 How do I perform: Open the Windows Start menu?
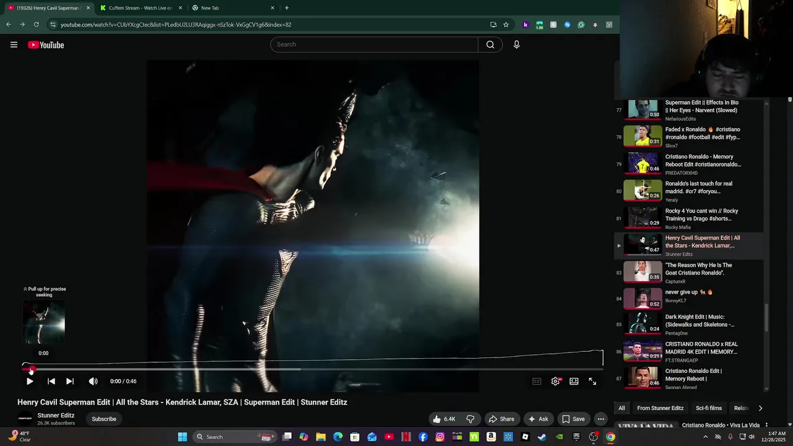[x=183, y=437]
